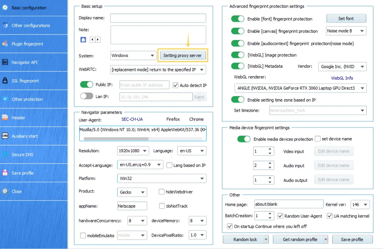The height and width of the screenshot is (249, 383).
Task: Open the Noise mode B dropdown
Action: (x=346, y=31)
